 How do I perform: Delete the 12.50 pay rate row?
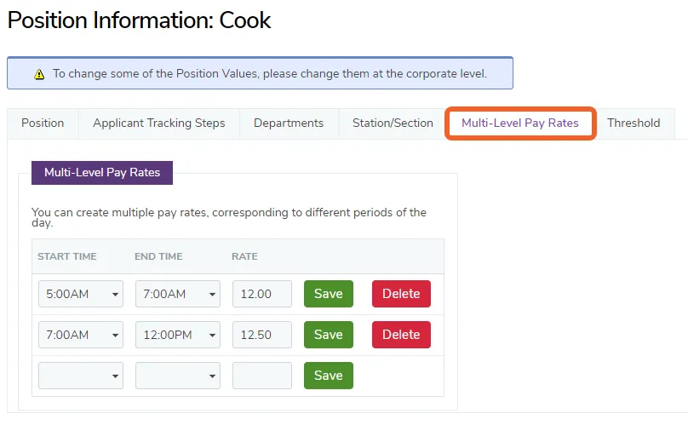pyautogui.click(x=401, y=335)
